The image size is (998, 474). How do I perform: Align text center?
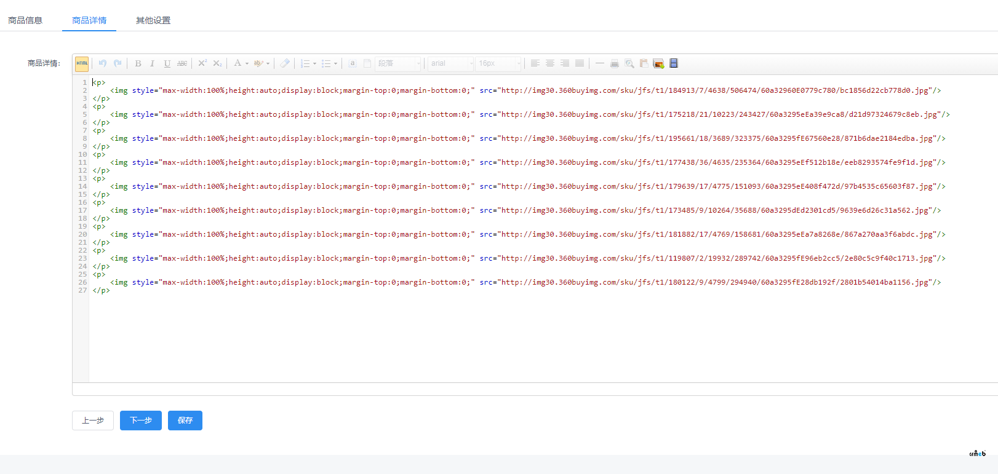[550, 63]
